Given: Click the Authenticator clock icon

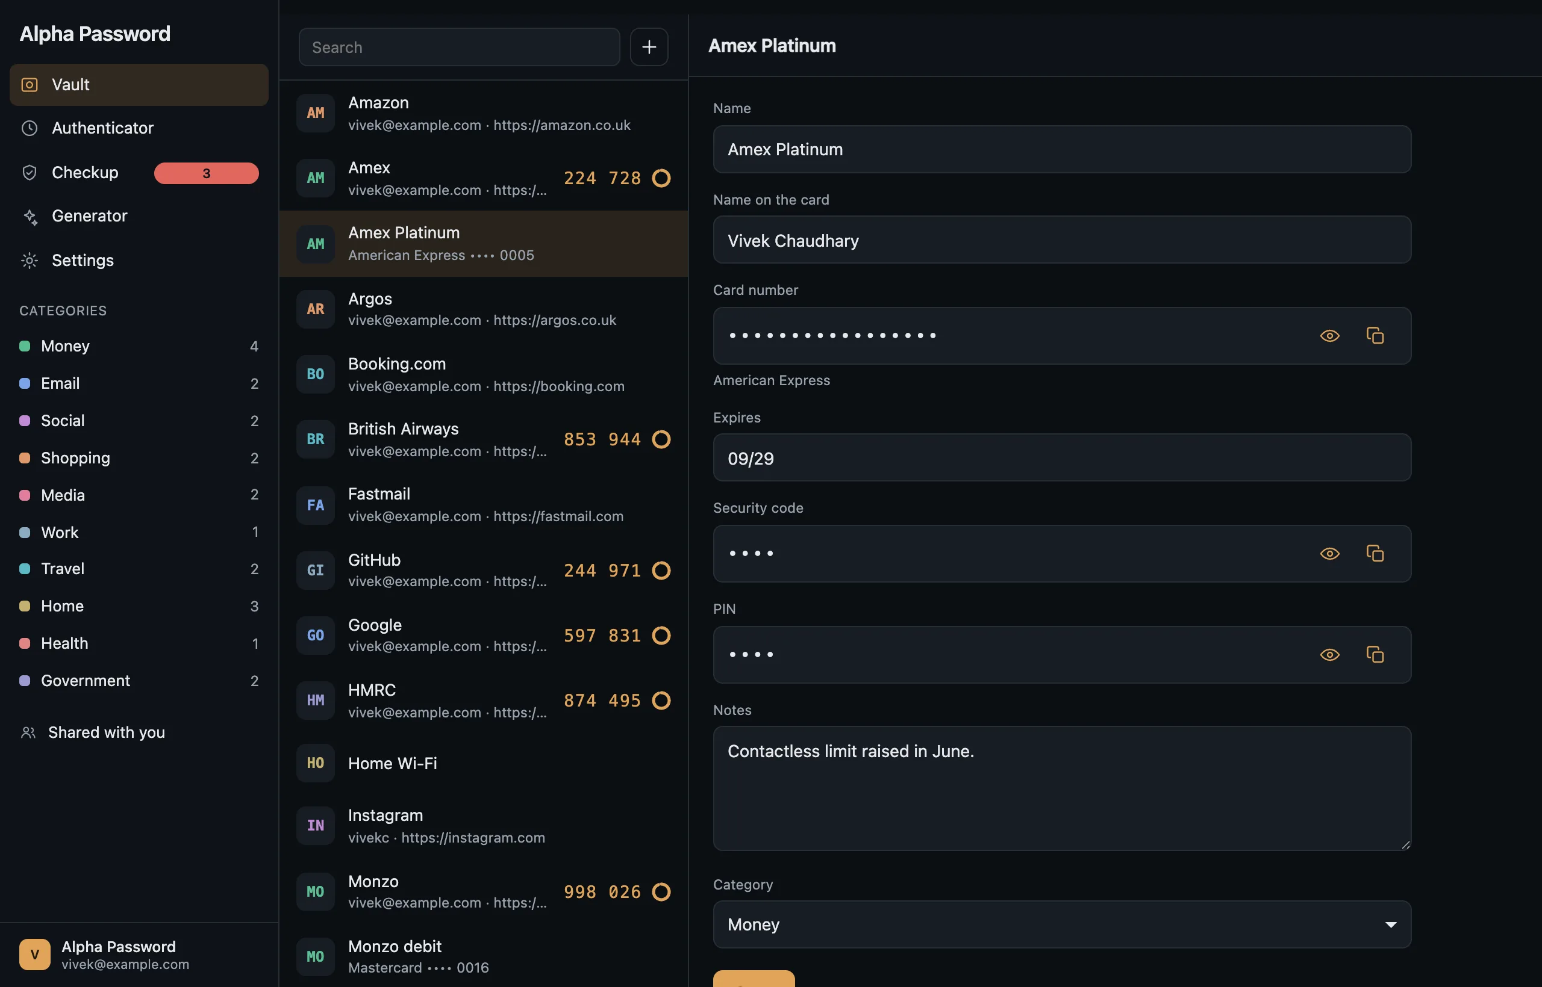Looking at the screenshot, I should coord(30,128).
